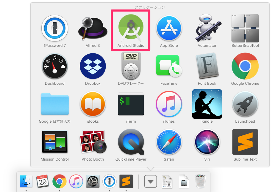The height and width of the screenshot is (192, 272).
Task: Open the downloads disk-image stack in Dock
Action: (x=184, y=181)
